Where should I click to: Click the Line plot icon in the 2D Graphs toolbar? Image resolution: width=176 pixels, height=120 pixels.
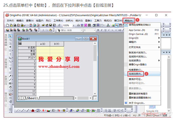click(17, 110)
